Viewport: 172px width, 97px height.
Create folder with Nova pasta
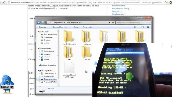pyautogui.click(x=87, y=27)
